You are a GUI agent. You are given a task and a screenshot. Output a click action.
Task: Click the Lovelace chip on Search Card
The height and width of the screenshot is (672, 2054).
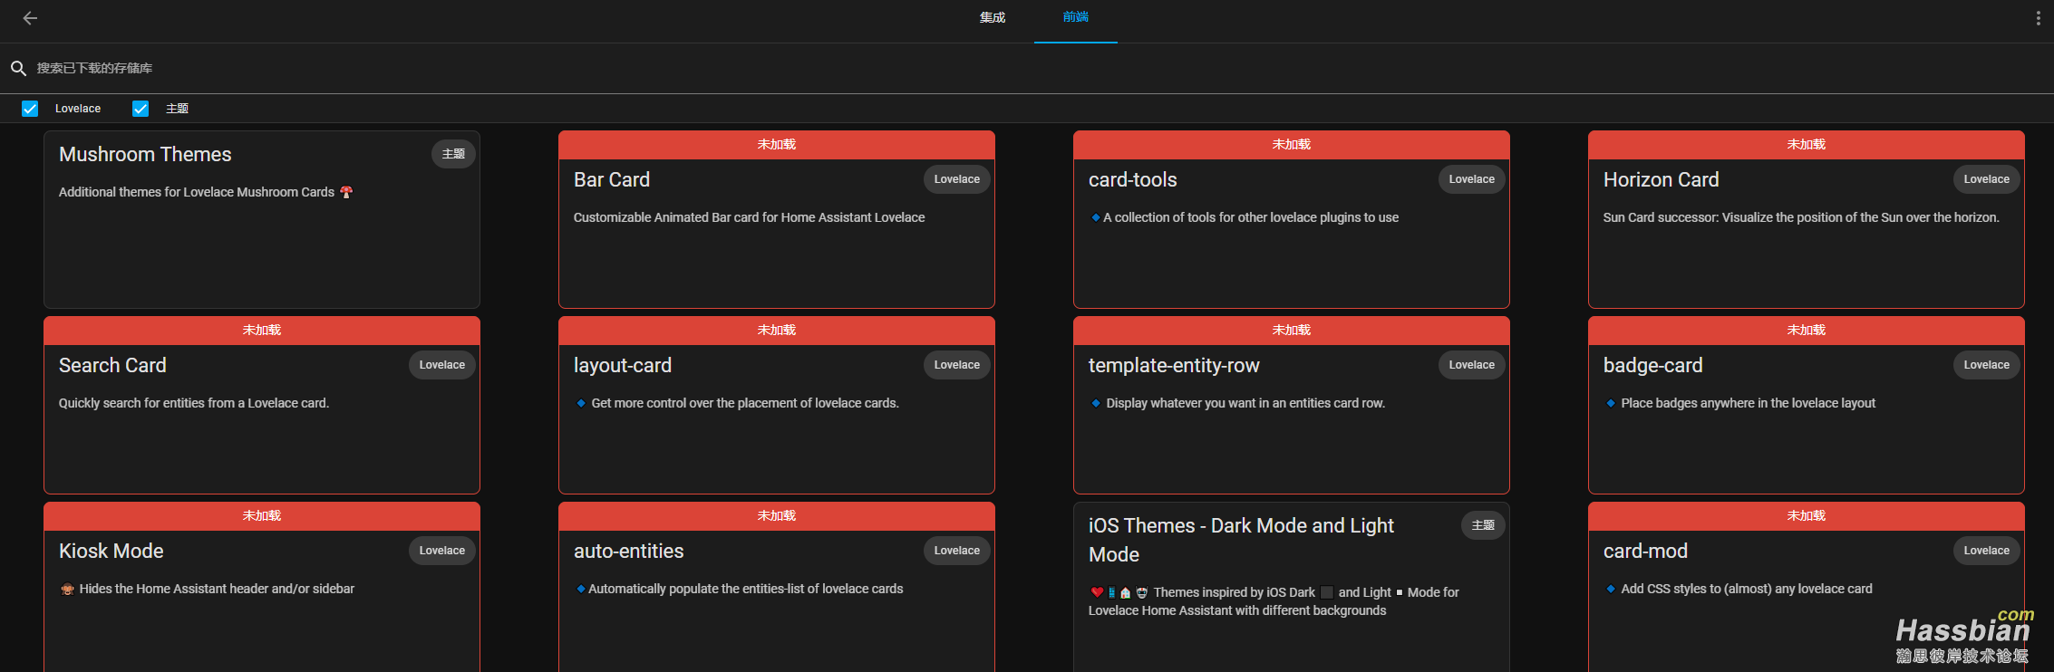(x=442, y=365)
